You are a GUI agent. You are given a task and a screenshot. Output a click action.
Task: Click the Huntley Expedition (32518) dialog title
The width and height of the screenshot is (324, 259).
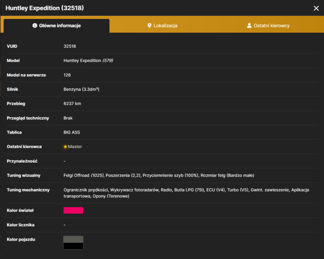click(45, 8)
